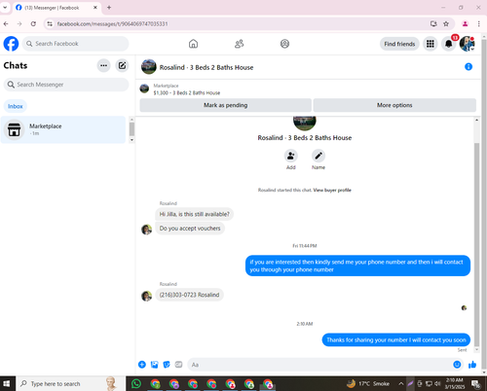Click the 'Hi Jilla, is this still available?' message

[194, 214]
